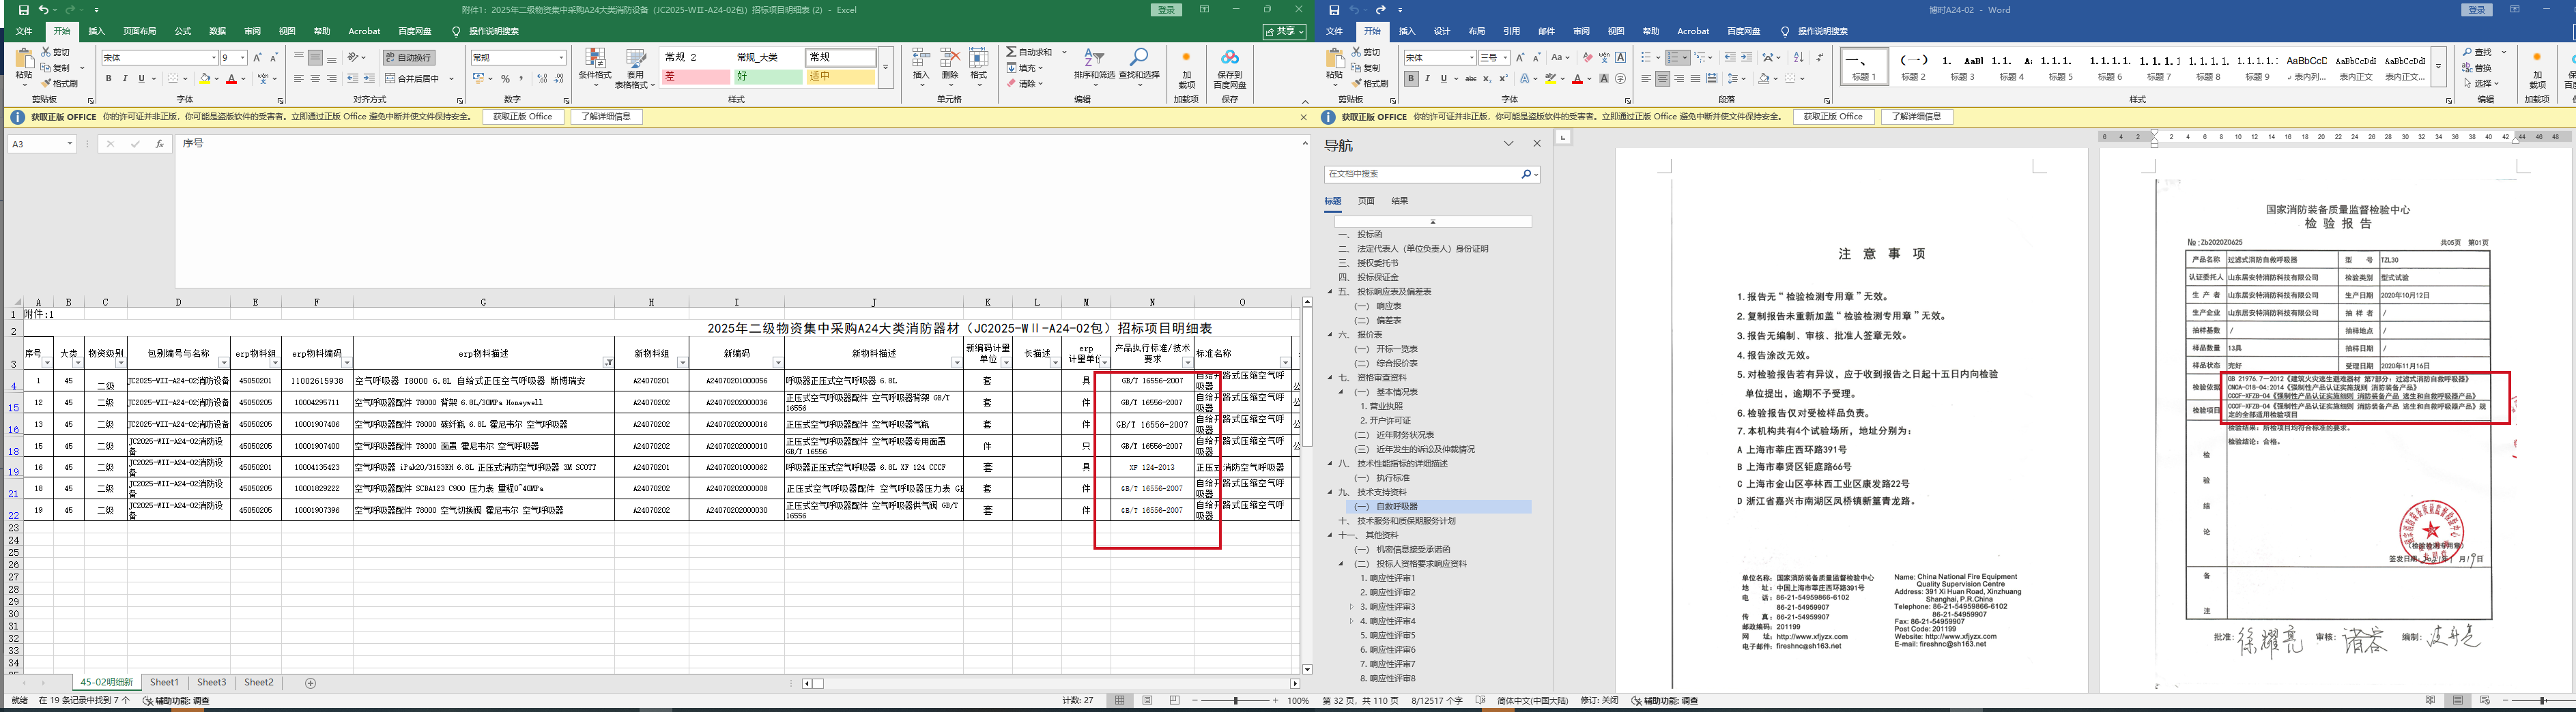Toggle Italic in the Word ribbon
The image size is (2576, 712).
[1427, 79]
